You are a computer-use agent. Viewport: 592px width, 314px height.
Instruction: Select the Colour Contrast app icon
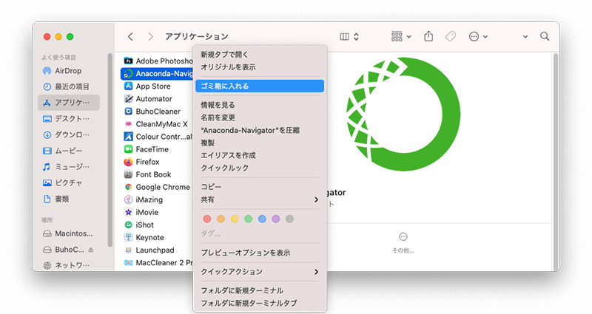tap(128, 137)
